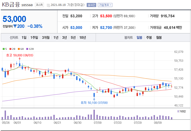Click the 거래대금 48,614 value

click(170, 28)
